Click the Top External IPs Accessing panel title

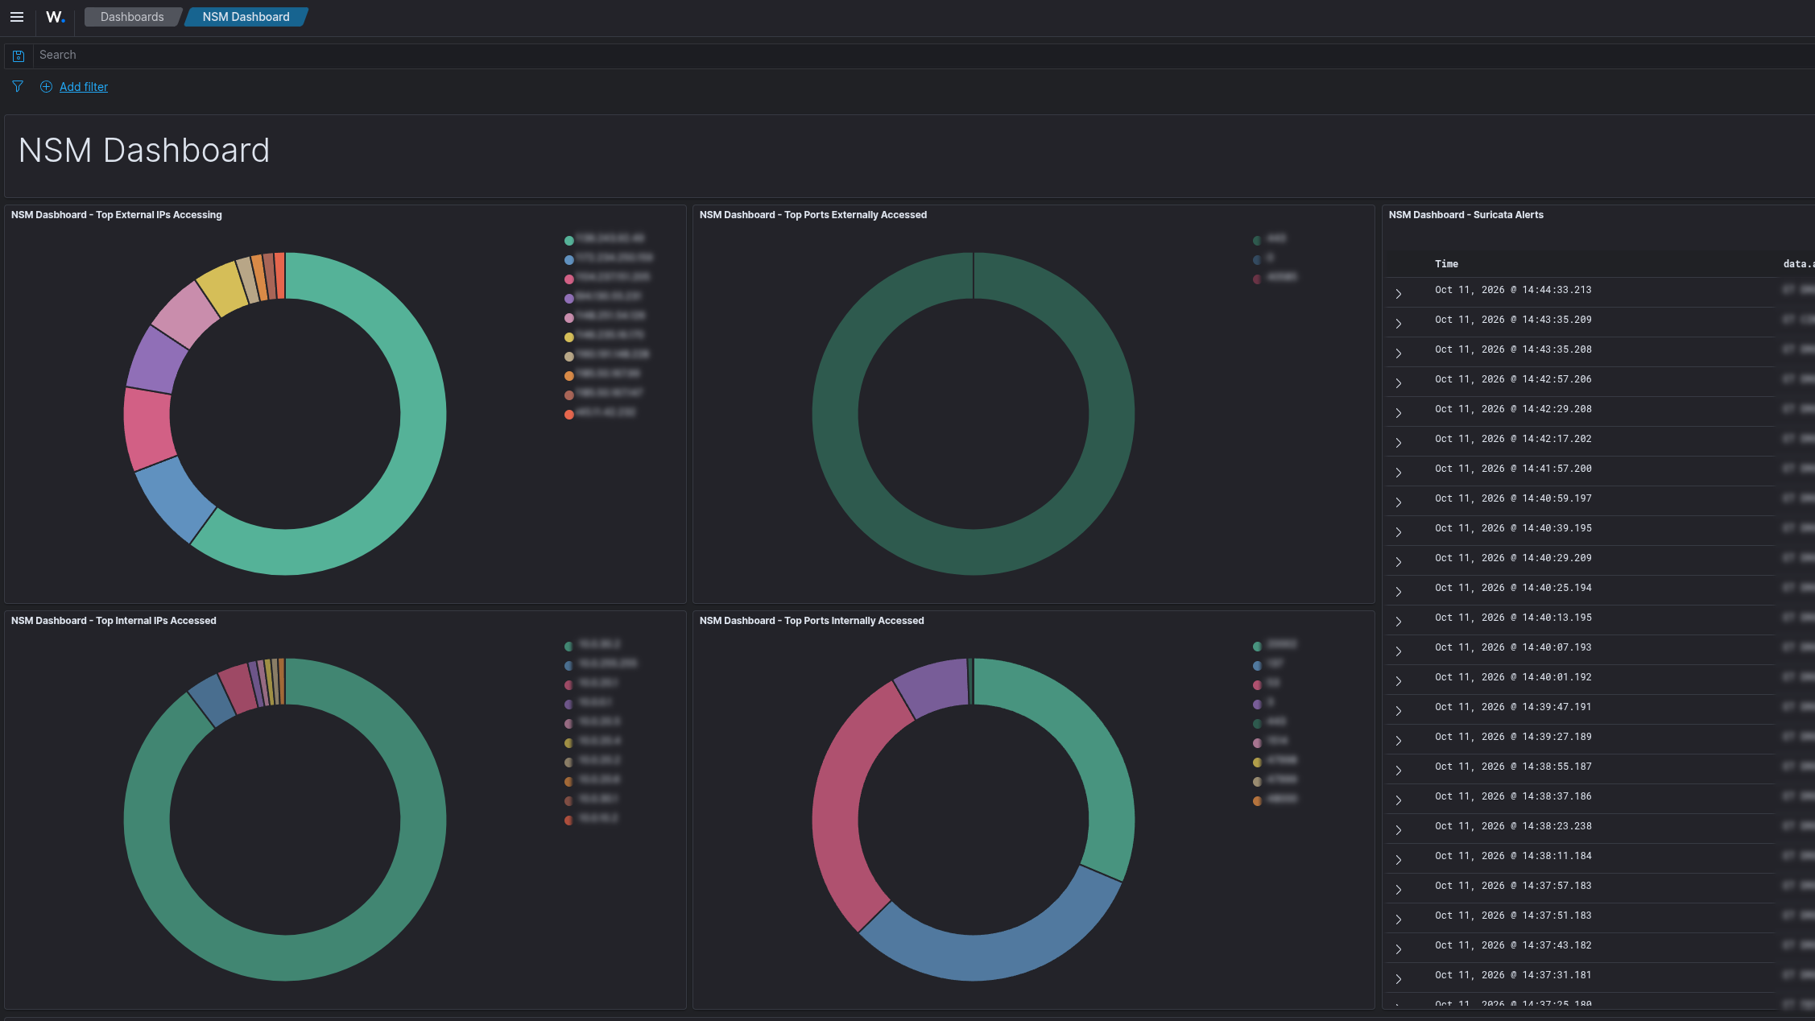point(116,215)
